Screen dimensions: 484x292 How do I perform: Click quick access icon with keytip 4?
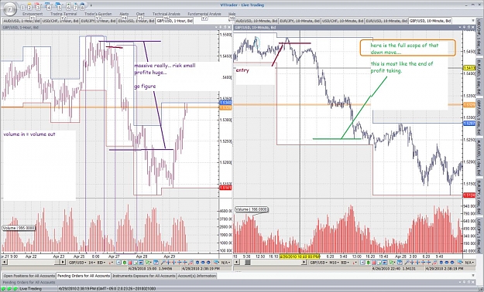point(49,7)
